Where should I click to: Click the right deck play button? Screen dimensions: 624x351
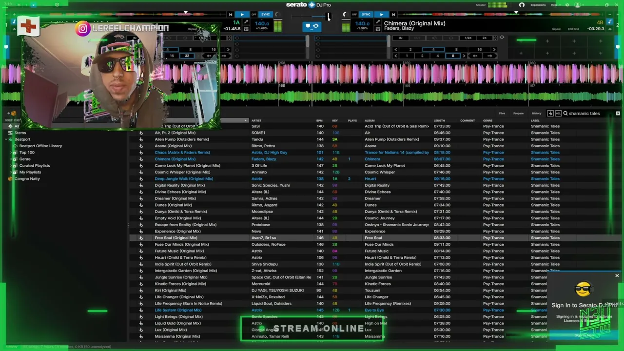[x=381, y=15]
